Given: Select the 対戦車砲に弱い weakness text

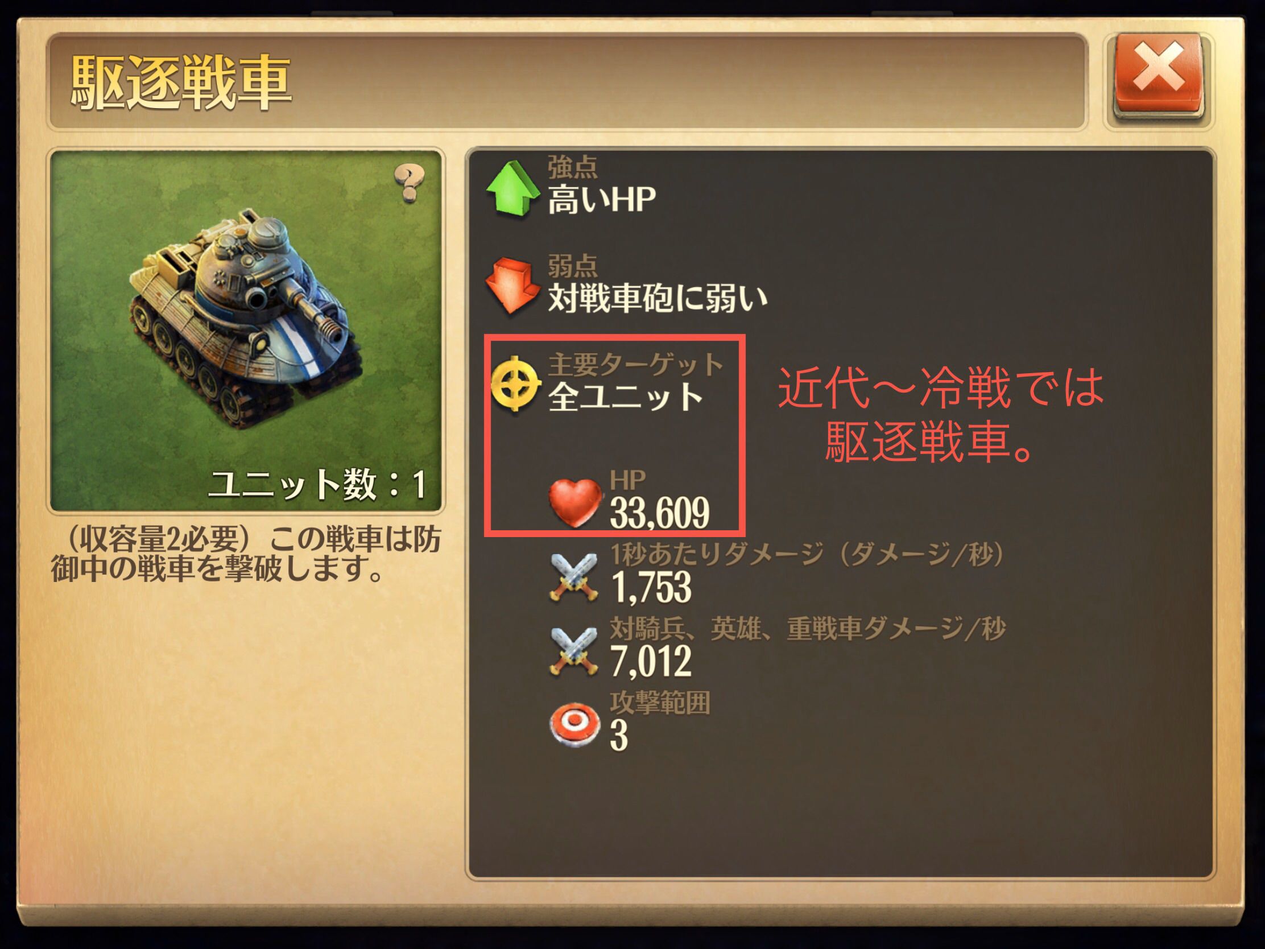Looking at the screenshot, I should coord(658,298).
